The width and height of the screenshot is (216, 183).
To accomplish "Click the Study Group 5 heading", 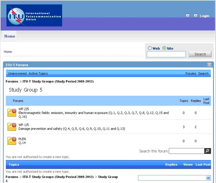I will 25,90.
